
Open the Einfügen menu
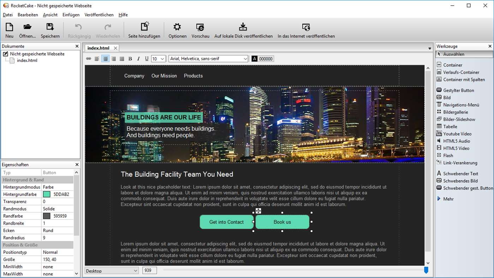tap(71, 15)
